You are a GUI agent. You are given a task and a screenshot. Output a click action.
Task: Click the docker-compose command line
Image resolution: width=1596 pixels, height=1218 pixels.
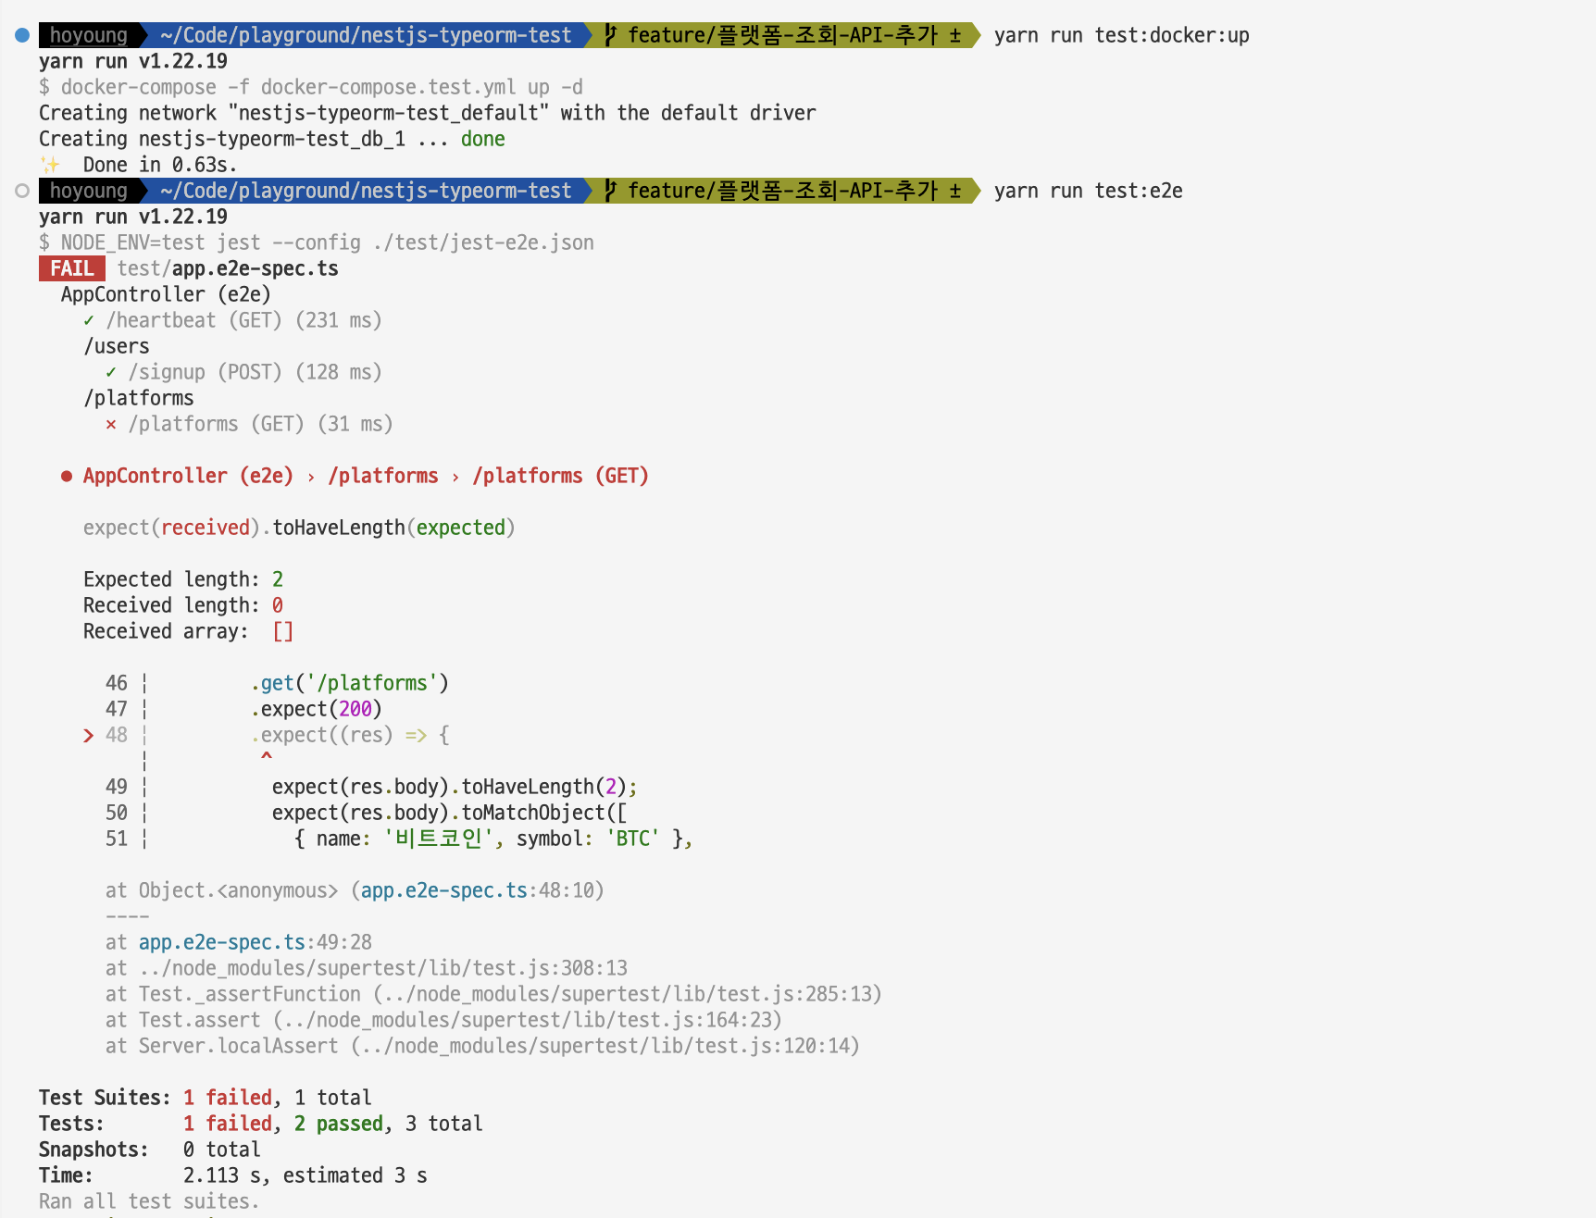pyautogui.click(x=311, y=87)
